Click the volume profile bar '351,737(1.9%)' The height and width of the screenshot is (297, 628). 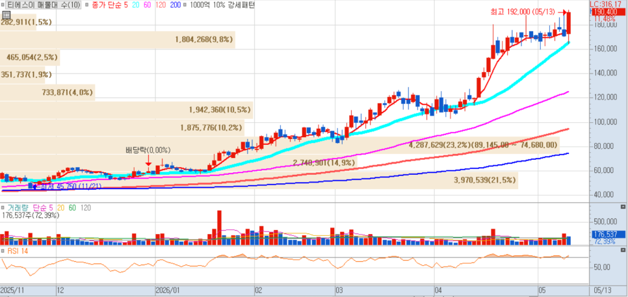(22, 75)
